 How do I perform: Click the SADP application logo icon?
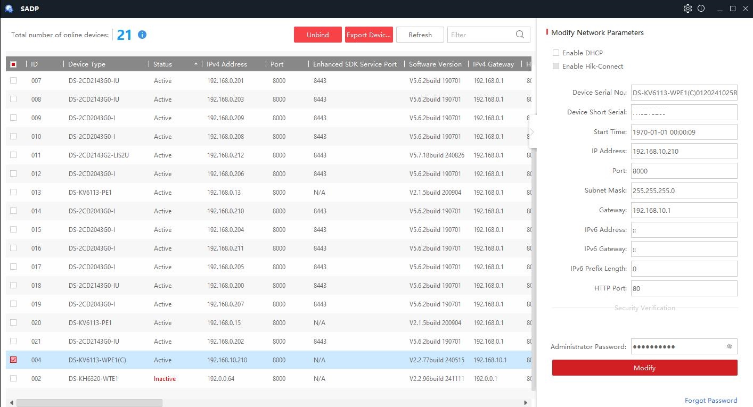pyautogui.click(x=9, y=9)
